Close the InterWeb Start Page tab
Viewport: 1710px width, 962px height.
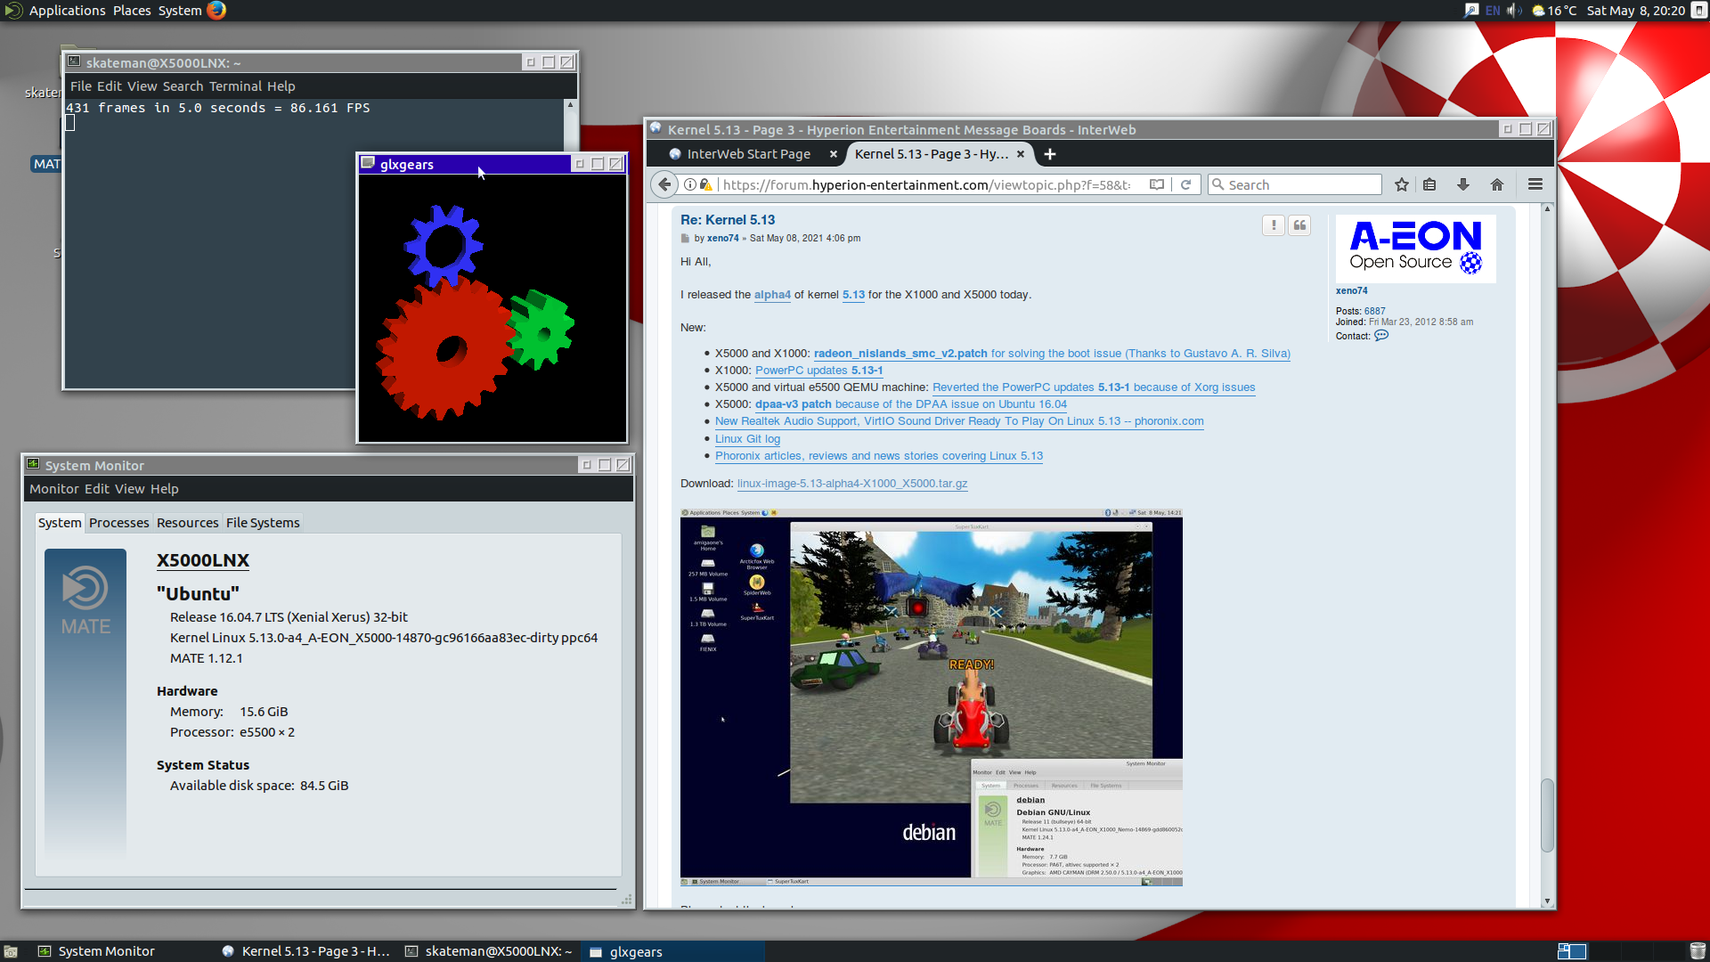click(x=834, y=154)
